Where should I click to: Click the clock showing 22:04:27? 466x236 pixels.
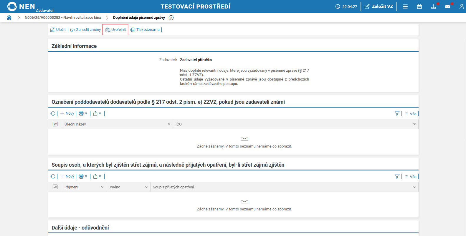pos(346,6)
